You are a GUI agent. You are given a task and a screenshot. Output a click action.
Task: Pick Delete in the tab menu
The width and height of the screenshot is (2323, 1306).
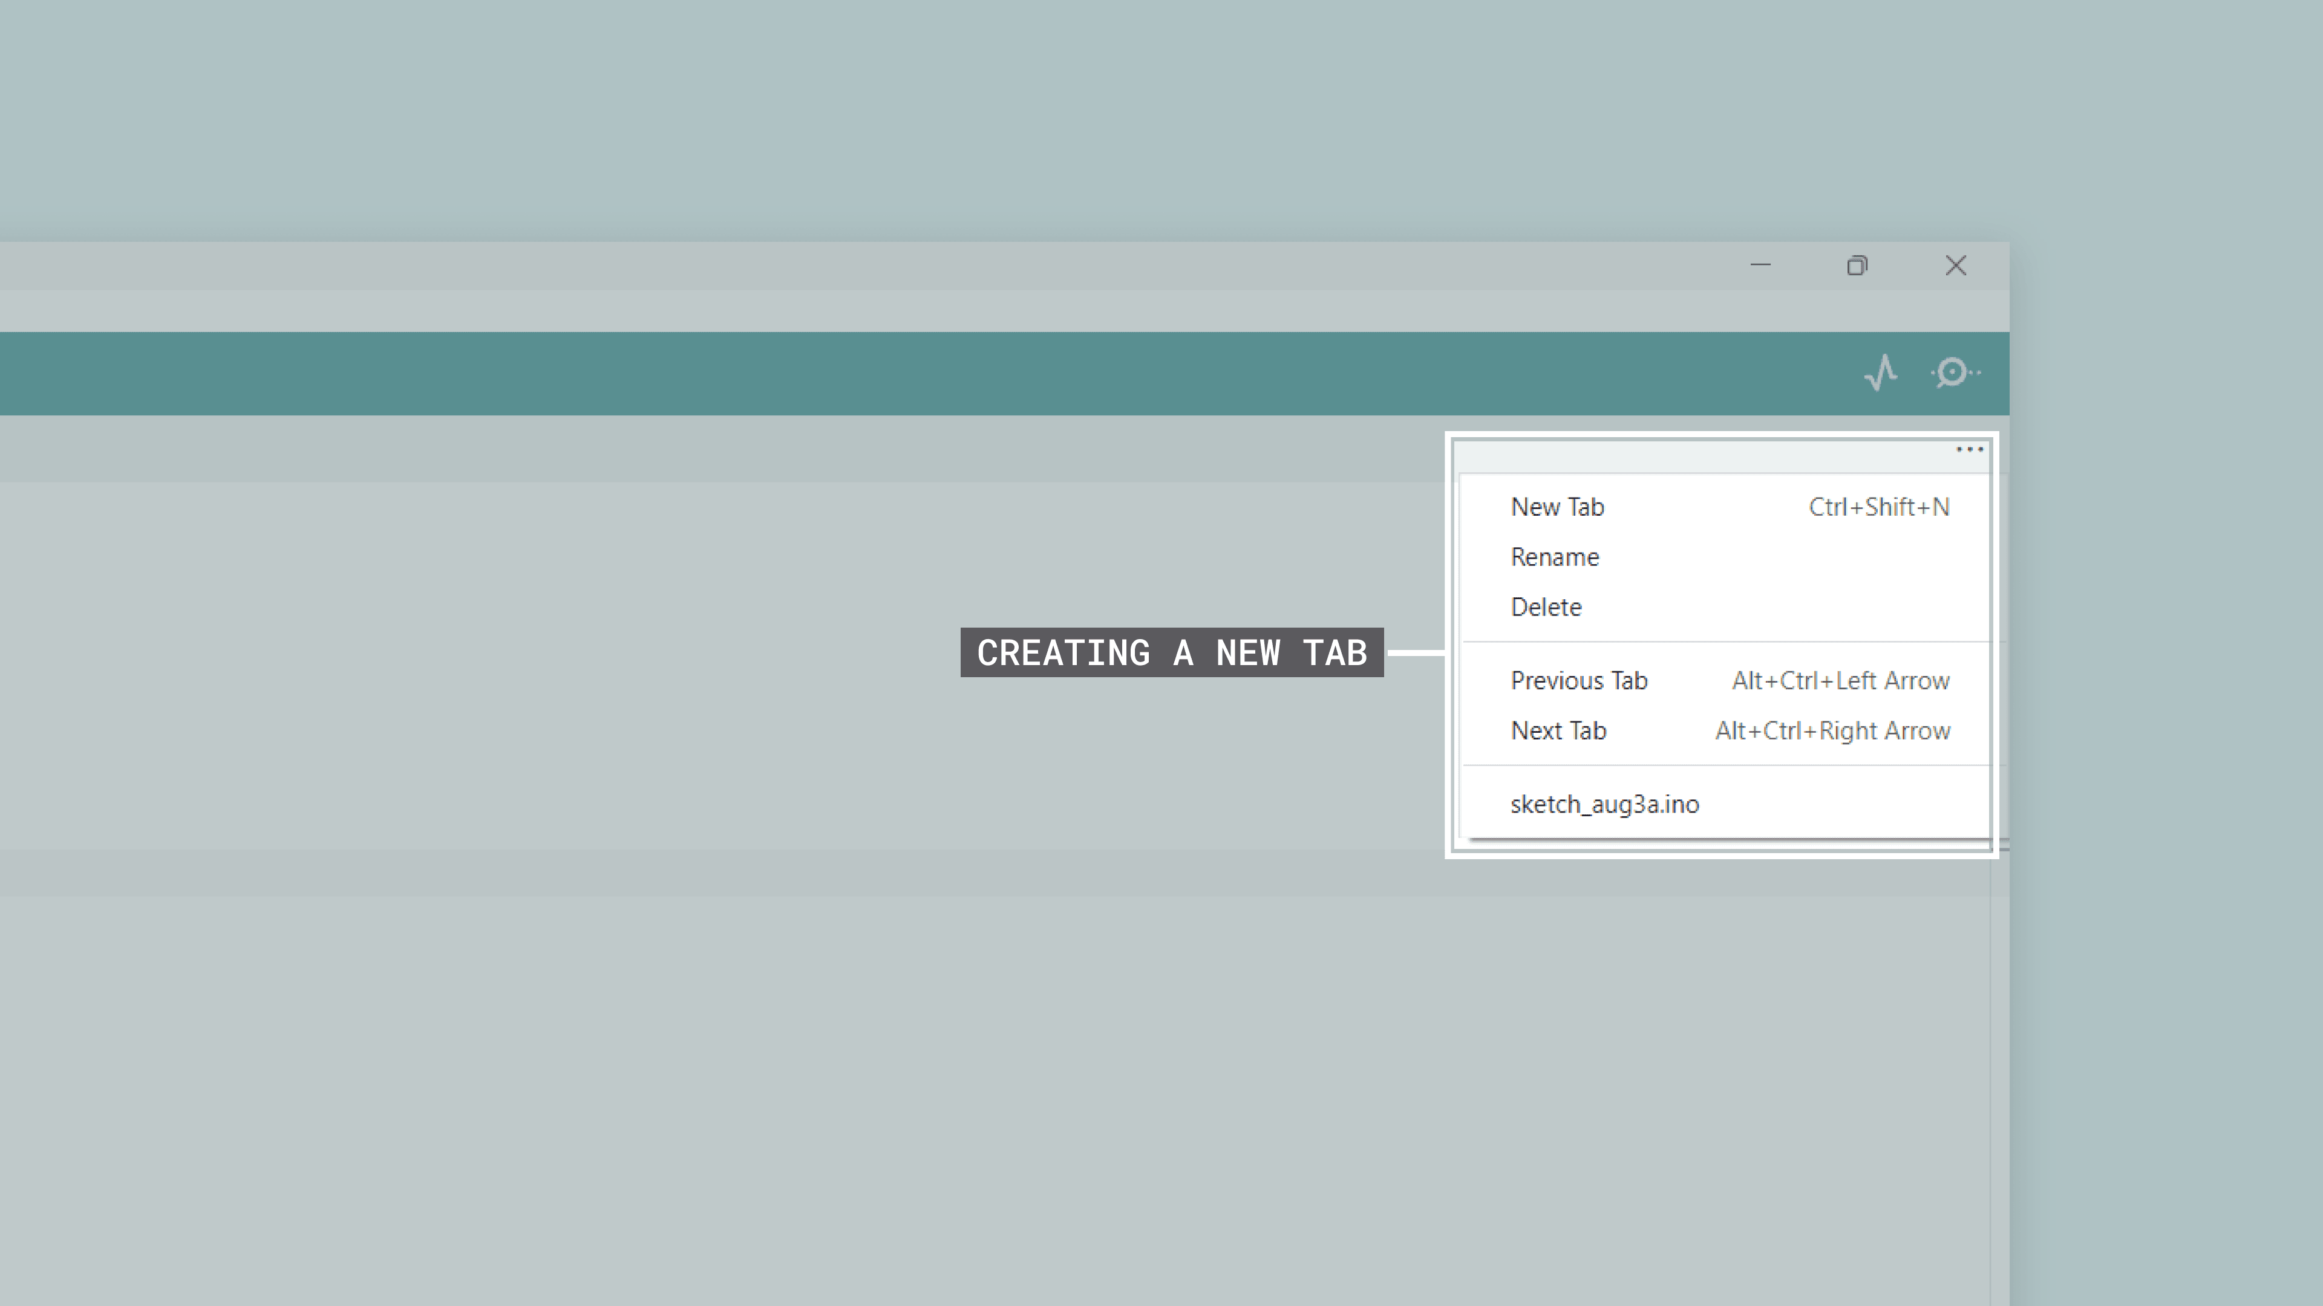(1546, 608)
